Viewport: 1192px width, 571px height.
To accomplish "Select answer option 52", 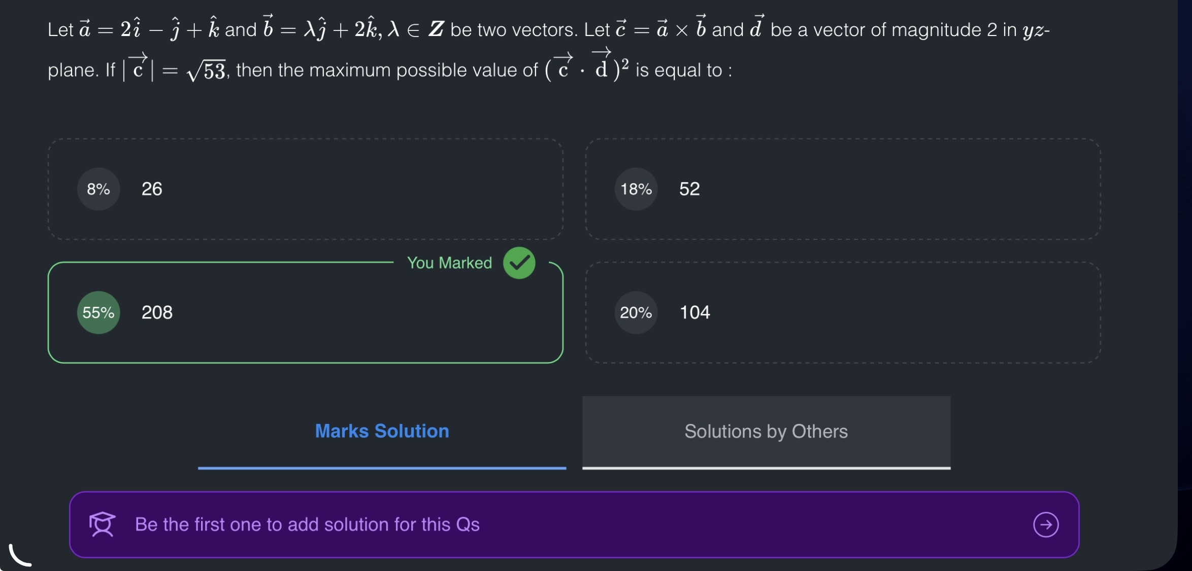I will (x=689, y=189).
